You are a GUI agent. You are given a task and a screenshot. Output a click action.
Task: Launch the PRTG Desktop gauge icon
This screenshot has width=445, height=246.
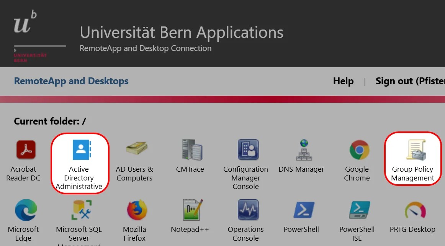(x=415, y=210)
